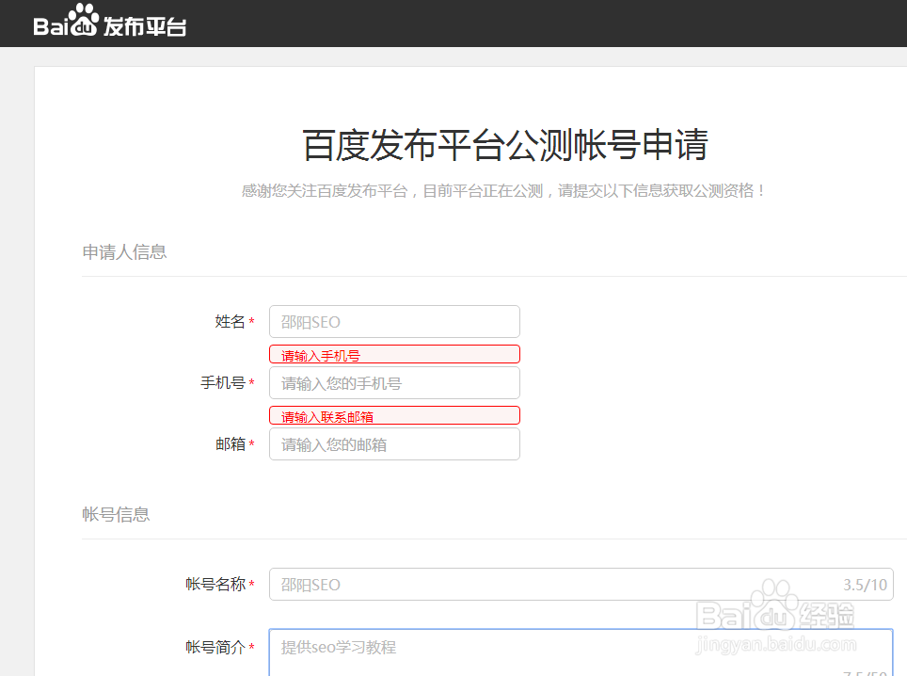
Task: Click the 姓名 field label
Action: pyautogui.click(x=231, y=322)
